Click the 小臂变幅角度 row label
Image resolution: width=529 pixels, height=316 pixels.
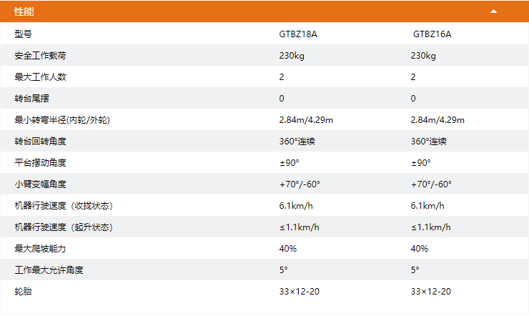click(x=41, y=184)
